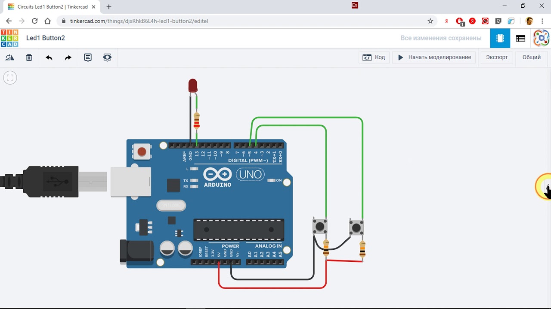Open a new browser tab
This screenshot has width=551, height=309.
pyautogui.click(x=109, y=7)
